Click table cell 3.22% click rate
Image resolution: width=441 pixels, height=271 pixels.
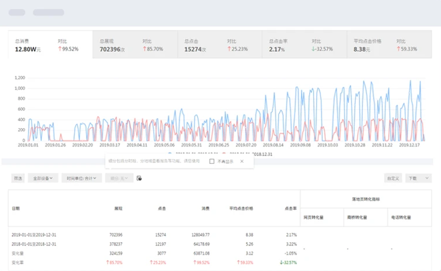291,244
